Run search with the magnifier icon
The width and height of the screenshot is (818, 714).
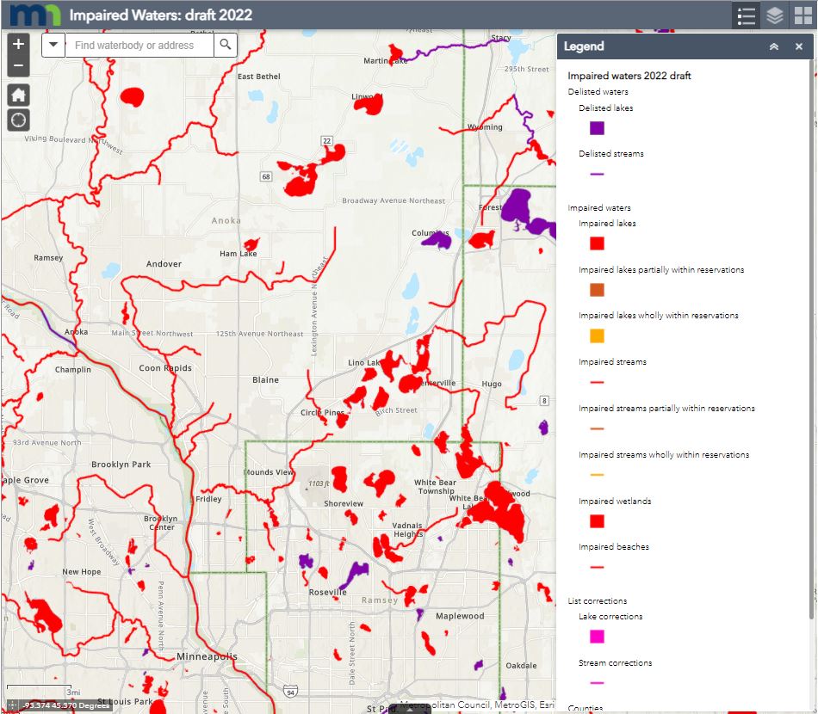[x=226, y=45]
